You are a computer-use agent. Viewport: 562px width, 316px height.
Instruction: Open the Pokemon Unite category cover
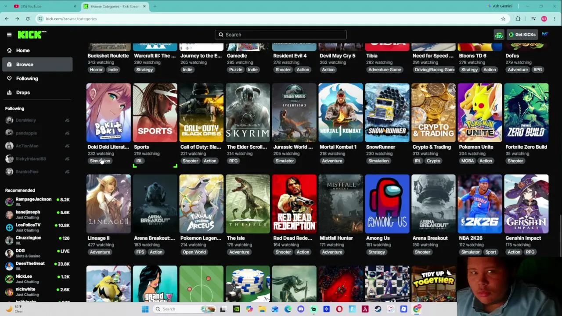[x=480, y=113]
